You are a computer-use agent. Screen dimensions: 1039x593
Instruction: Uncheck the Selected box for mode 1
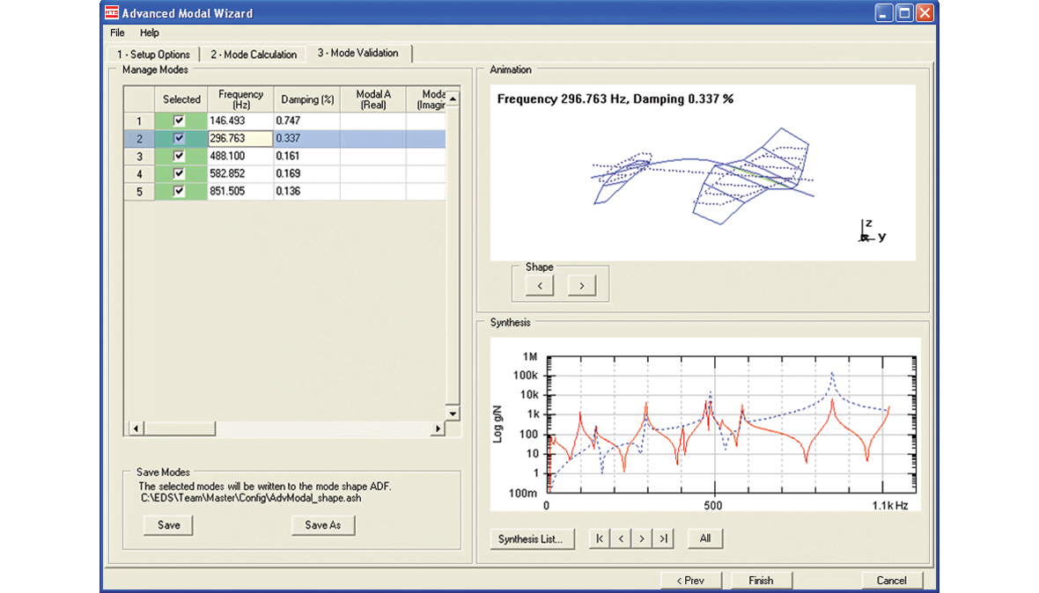click(x=181, y=120)
